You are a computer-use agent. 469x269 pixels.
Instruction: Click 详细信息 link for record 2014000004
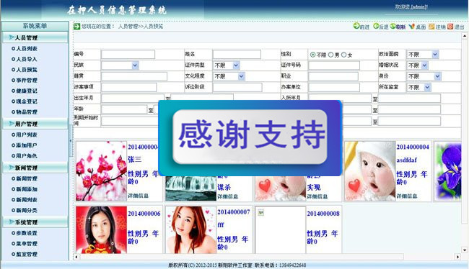coord(407,196)
